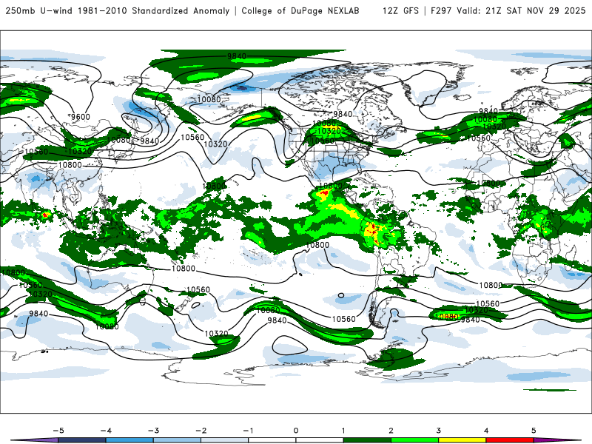
Task: Click the dark green 1 to 2 legend swatch
Action: [367, 440]
